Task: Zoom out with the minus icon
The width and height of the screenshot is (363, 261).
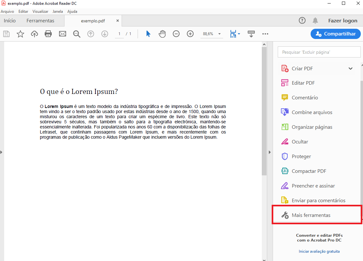Action: [176, 34]
